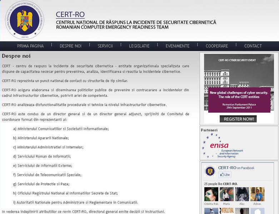Click the 'Despre noi' page heading
The width and height of the screenshot is (279, 214).
click(16, 56)
